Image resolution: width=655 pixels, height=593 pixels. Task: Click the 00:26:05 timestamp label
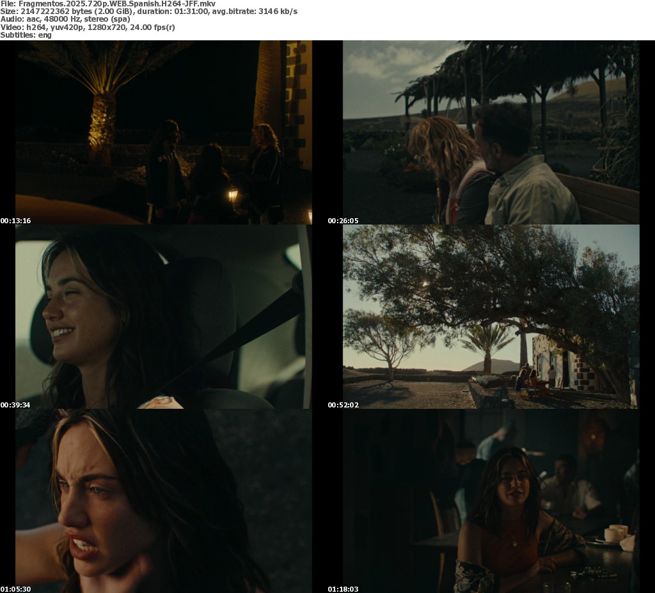[343, 221]
